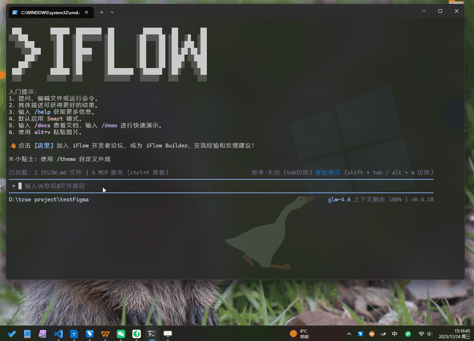Focus the iFlow message input field
The height and width of the screenshot is (341, 474).
pos(142,186)
